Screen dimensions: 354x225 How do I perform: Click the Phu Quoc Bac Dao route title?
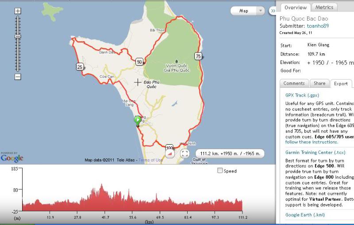coord(304,19)
